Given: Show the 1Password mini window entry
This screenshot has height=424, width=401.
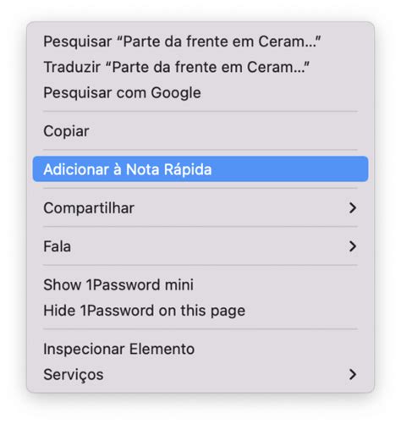Looking at the screenshot, I should [200, 285].
